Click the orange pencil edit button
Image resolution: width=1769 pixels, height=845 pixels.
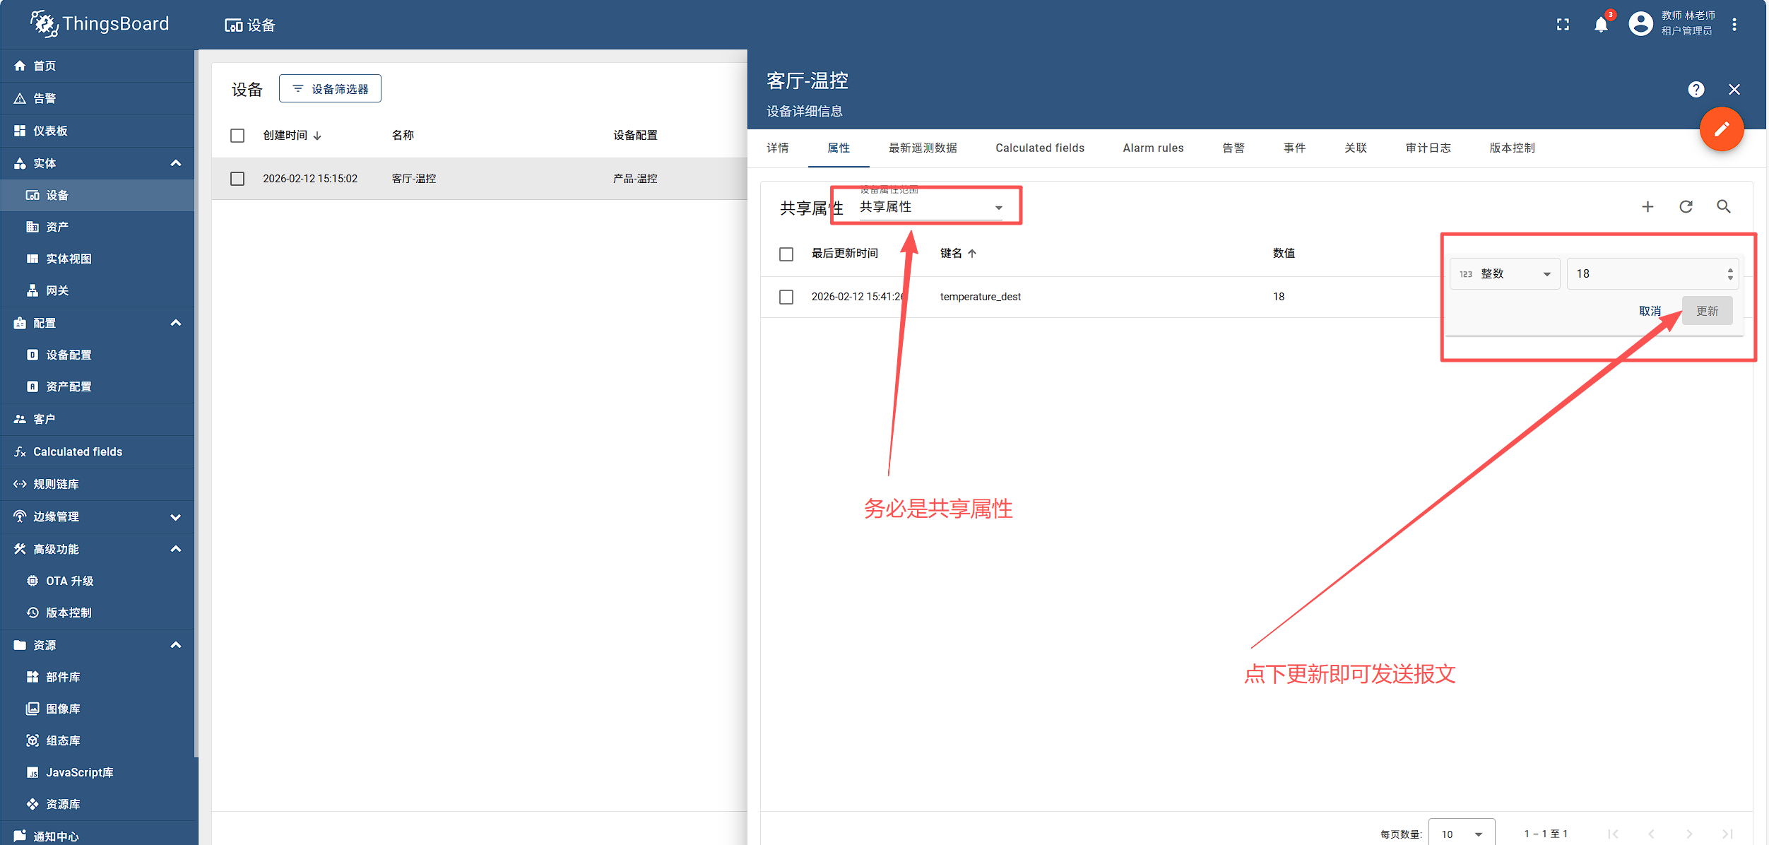[1722, 129]
